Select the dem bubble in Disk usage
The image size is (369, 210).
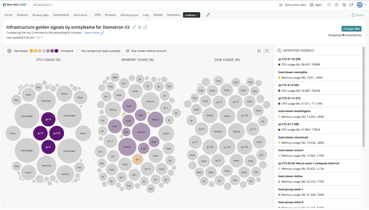[200, 172]
